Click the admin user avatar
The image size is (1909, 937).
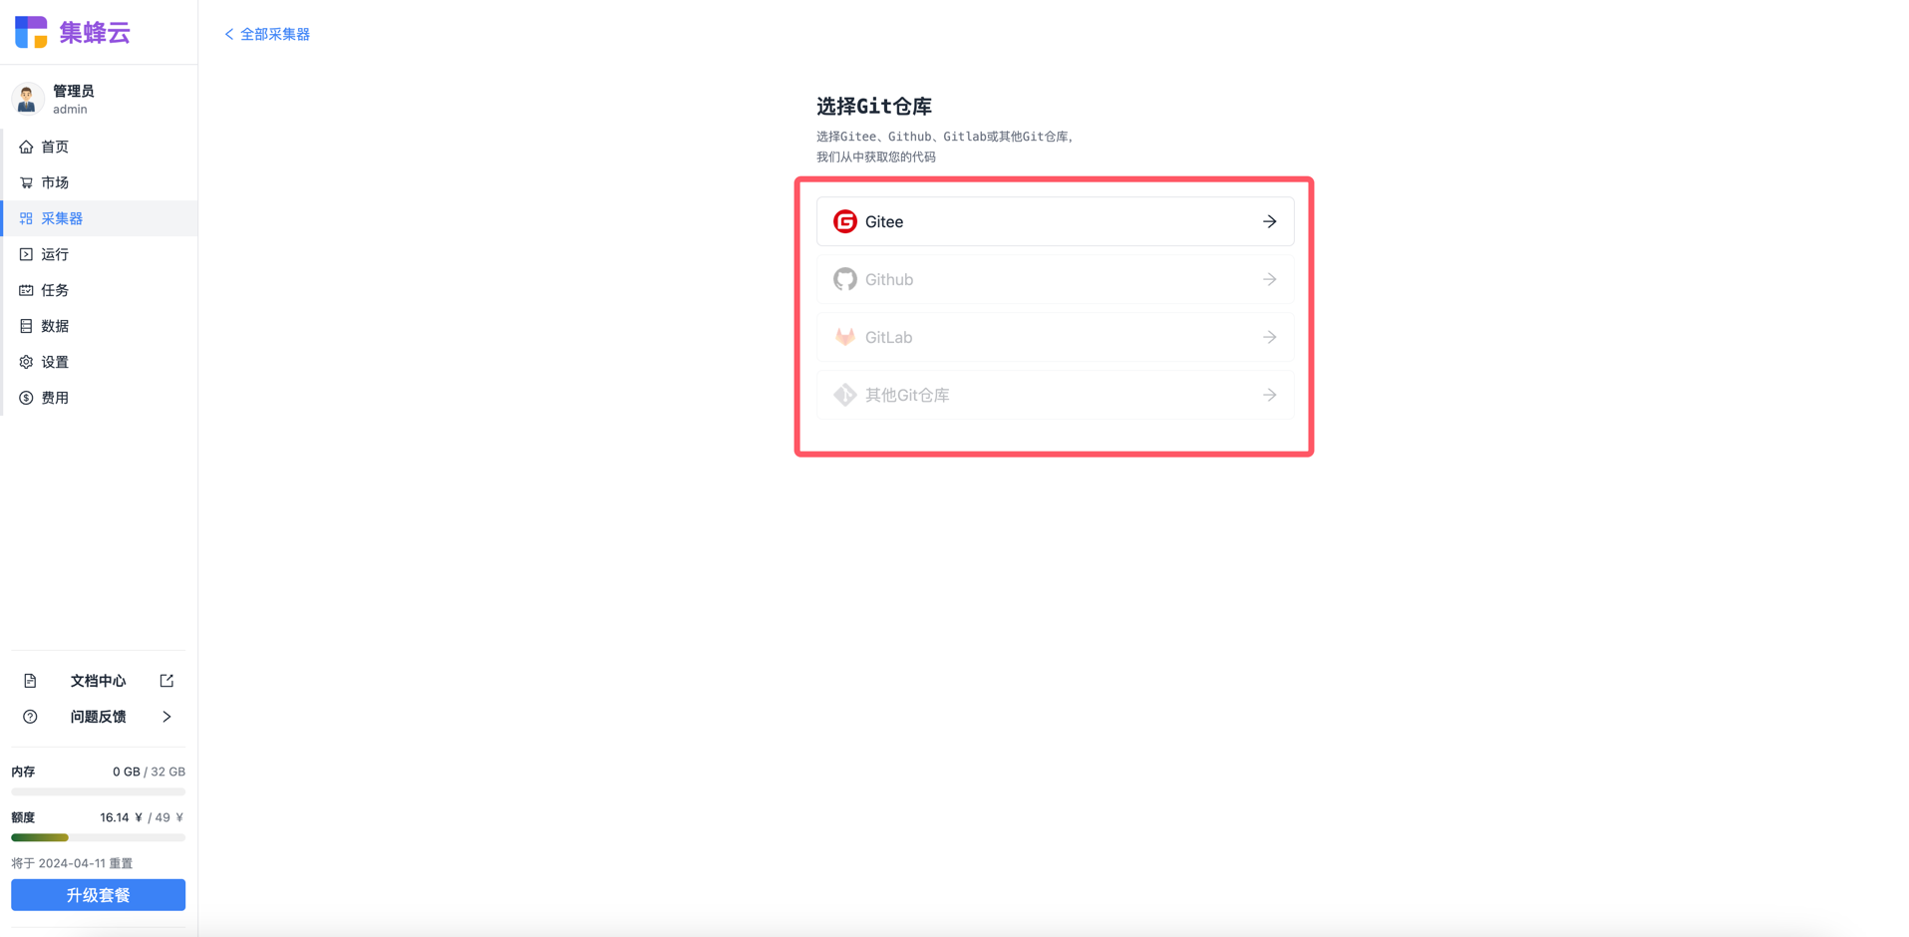pyautogui.click(x=27, y=99)
